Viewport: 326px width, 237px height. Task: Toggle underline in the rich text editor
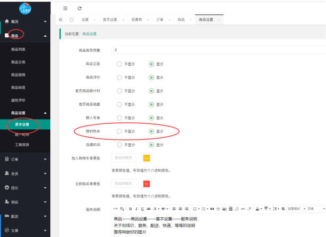click(x=142, y=208)
